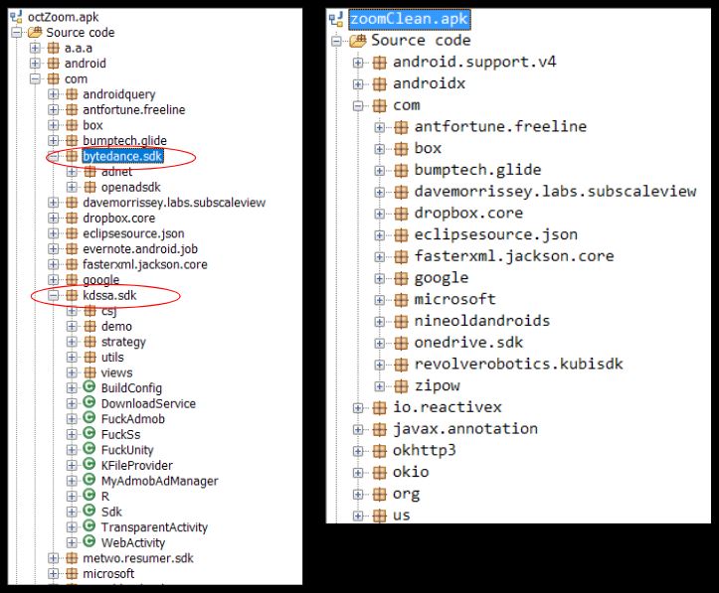
Task: Click the R class icon
Action: coord(89,496)
